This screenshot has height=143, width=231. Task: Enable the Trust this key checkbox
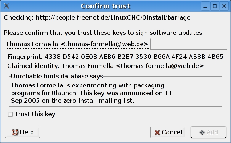10,114
